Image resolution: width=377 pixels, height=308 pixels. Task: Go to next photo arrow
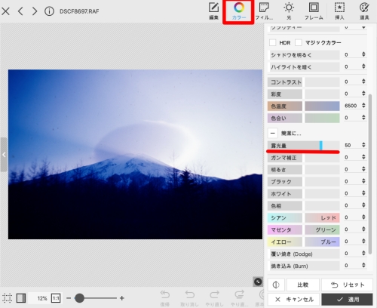pos(35,11)
